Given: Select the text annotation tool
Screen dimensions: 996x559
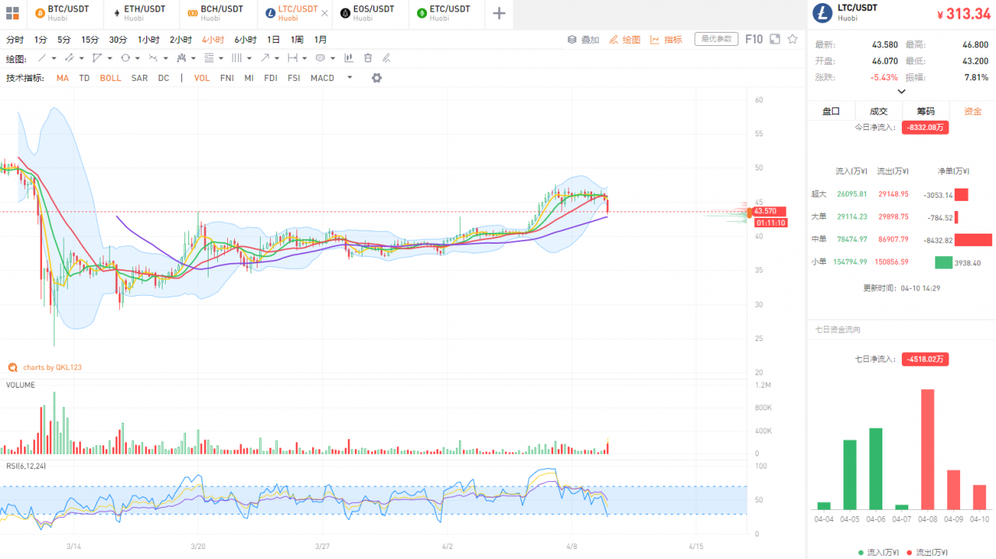Looking at the screenshot, I should point(320,58).
